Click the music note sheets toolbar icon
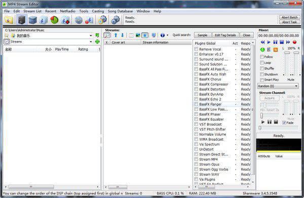The height and width of the screenshot is (198, 304). pos(44,20)
